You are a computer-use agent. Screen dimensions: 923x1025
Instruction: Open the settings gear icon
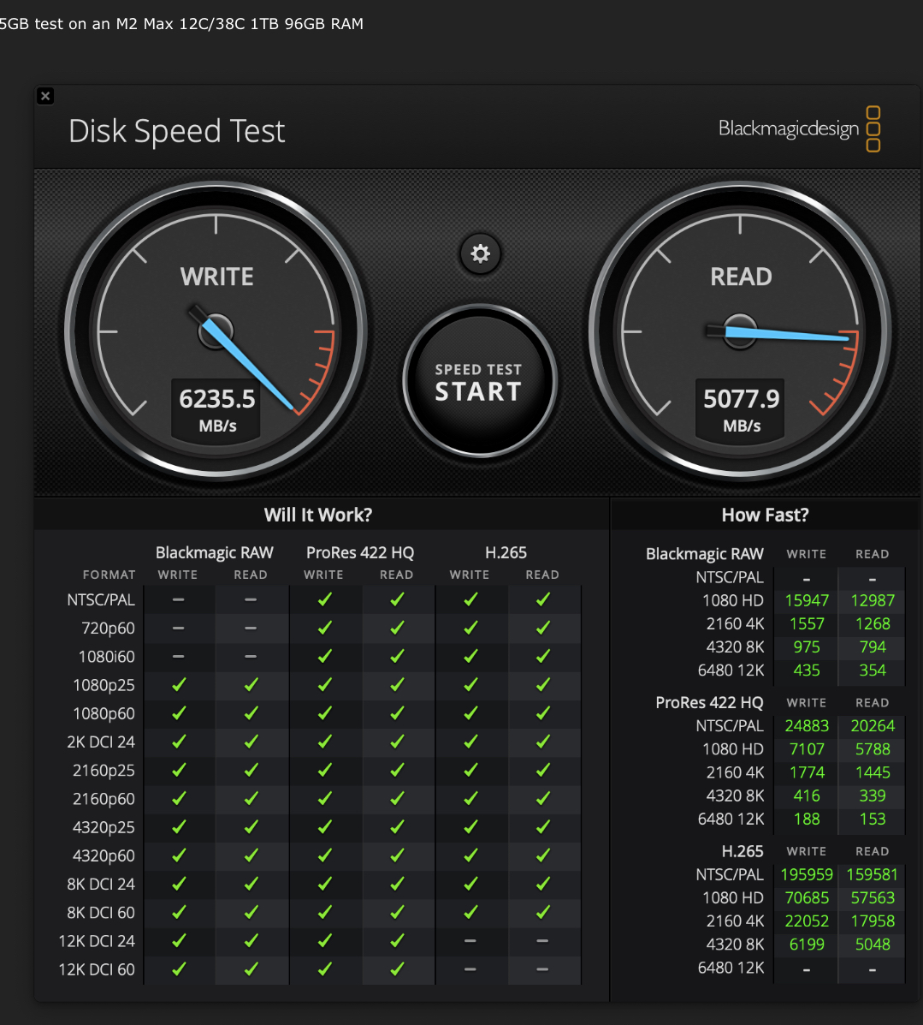point(480,253)
